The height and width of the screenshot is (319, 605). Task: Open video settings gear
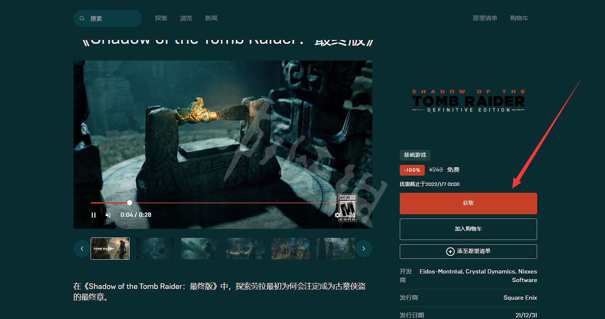(x=337, y=215)
